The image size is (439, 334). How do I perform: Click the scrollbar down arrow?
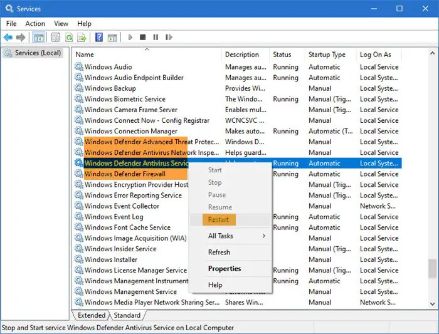(x=433, y=304)
